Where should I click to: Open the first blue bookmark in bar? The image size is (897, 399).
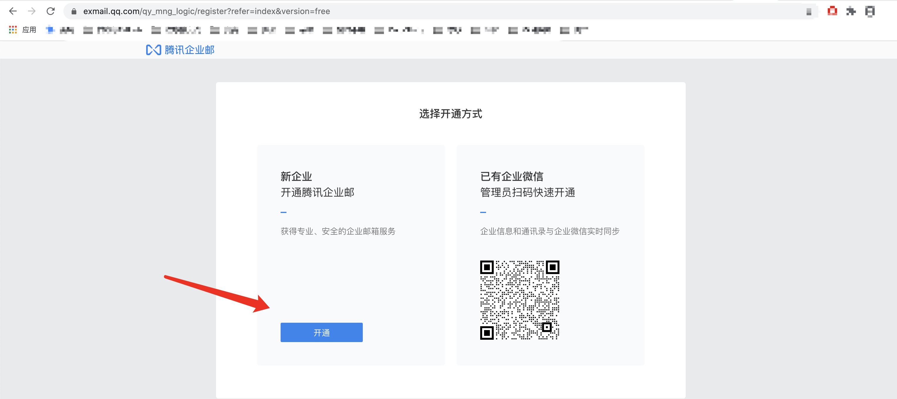coord(60,30)
